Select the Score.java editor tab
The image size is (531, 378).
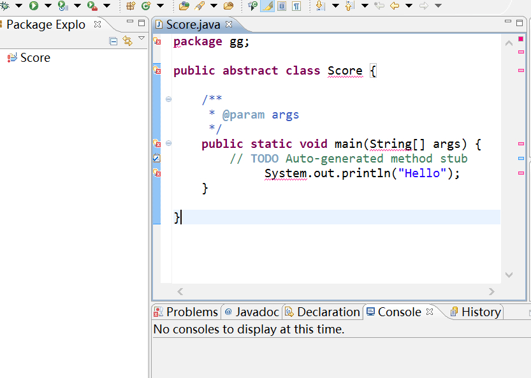pyautogui.click(x=193, y=24)
